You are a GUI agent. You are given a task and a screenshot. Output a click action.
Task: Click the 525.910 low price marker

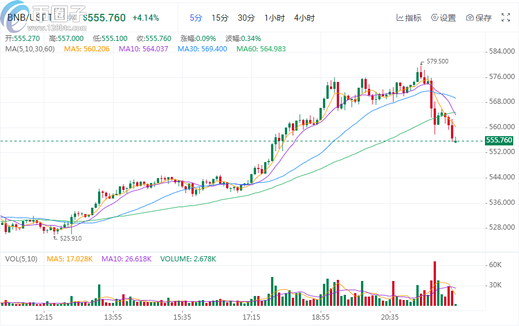point(70,238)
